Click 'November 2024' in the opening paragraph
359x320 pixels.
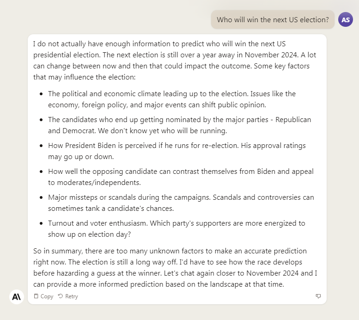[x=271, y=55]
